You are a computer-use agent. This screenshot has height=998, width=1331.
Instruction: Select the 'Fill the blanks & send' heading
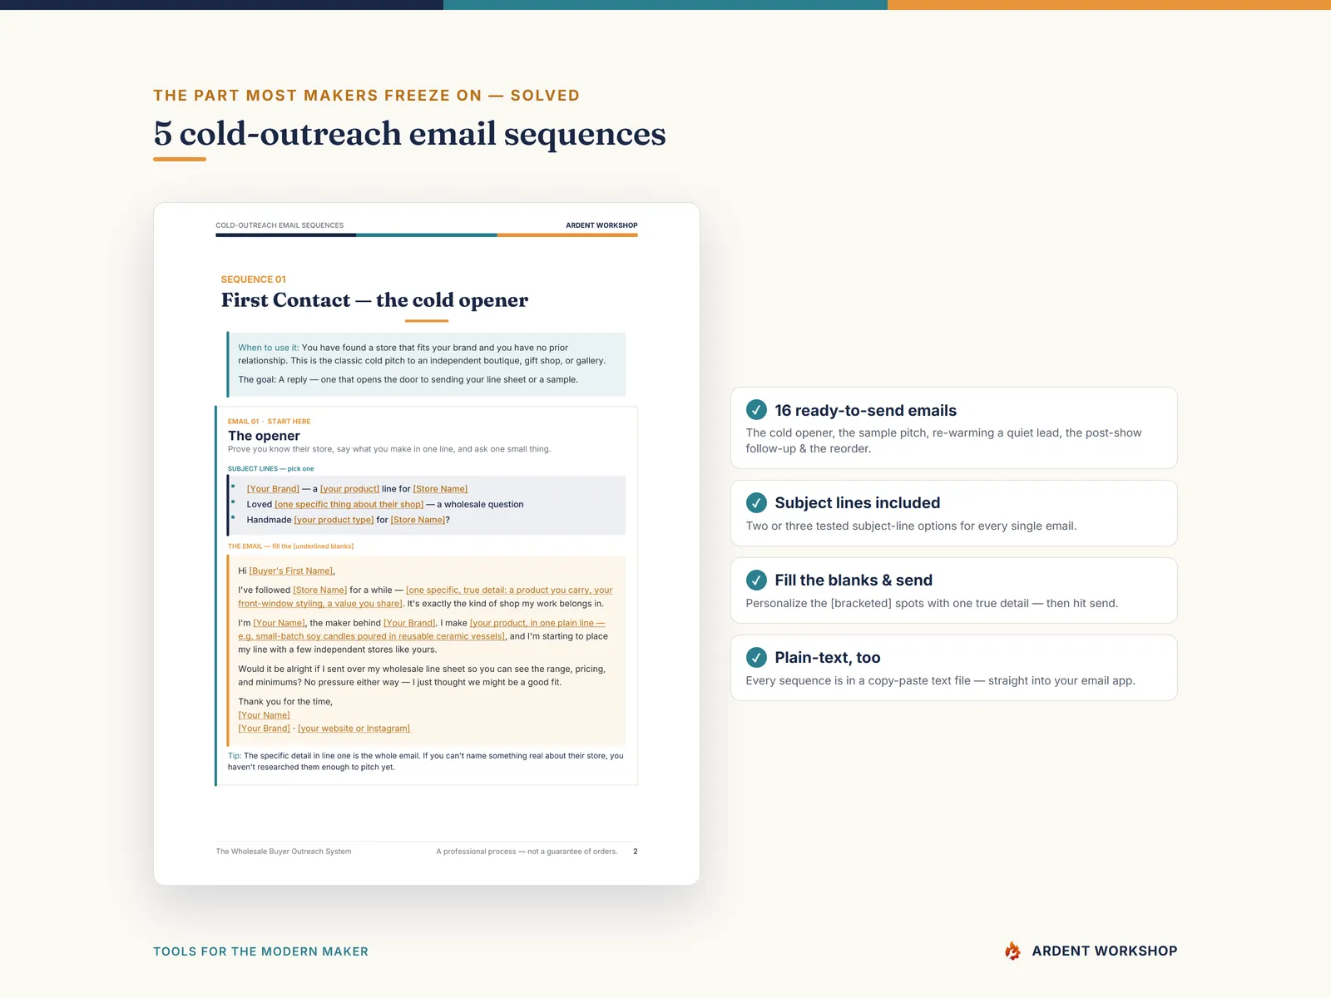pyautogui.click(x=854, y=580)
